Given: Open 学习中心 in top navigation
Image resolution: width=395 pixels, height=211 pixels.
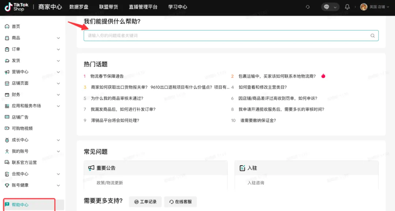Looking at the screenshot, I should tap(178, 7).
